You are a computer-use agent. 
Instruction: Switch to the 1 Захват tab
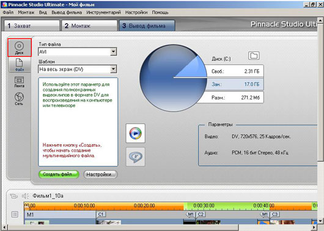point(32,26)
